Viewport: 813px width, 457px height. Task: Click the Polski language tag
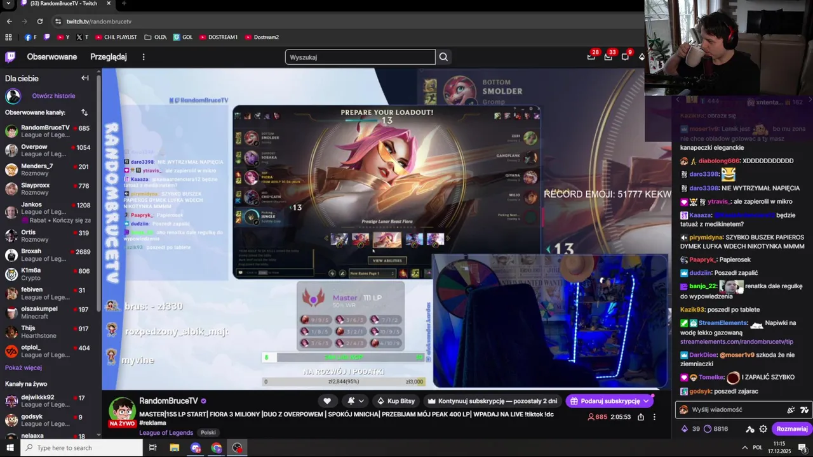208,433
